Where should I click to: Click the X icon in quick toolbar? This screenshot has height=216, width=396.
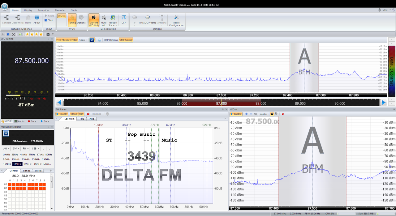click(13, 34)
